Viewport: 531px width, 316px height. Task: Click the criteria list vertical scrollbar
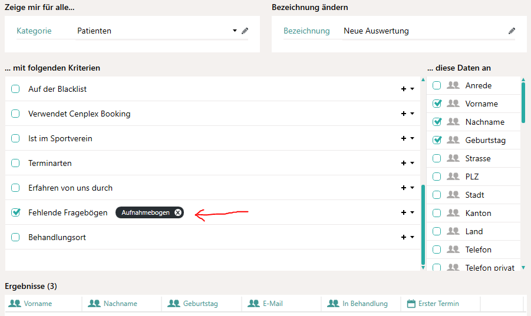pos(423,224)
